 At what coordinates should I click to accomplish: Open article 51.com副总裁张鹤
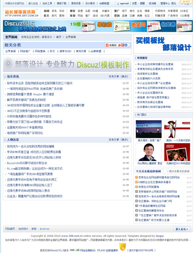(x=35, y=169)
